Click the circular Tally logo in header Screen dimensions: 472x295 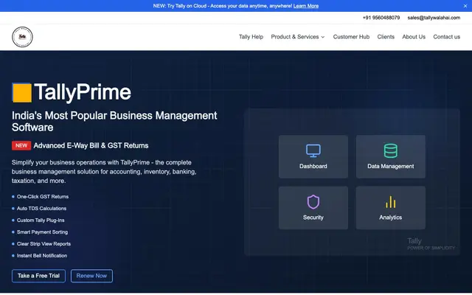pyautogui.click(x=22, y=37)
